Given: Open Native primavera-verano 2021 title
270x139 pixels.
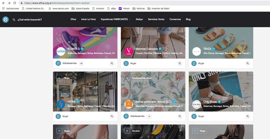Looking at the screenshot, I should click(153, 102).
